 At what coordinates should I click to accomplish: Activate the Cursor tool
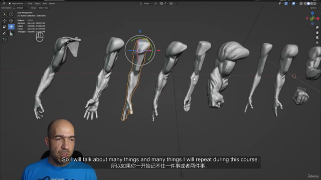coord(11,14)
